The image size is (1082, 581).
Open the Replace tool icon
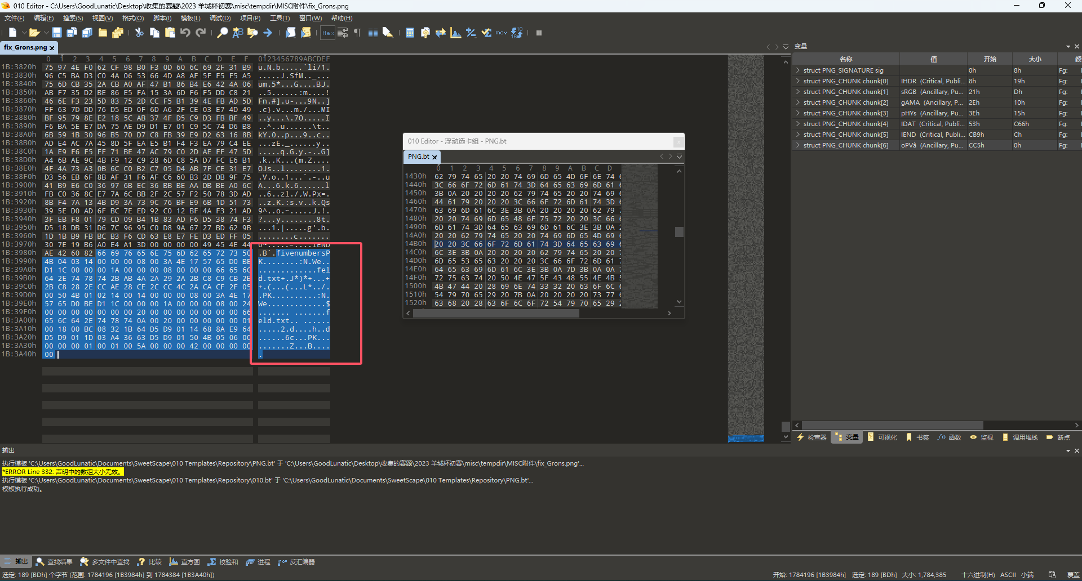238,33
